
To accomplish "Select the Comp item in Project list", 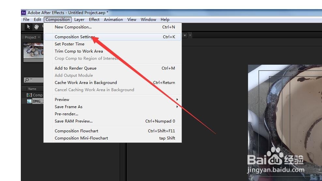I will [37, 95].
